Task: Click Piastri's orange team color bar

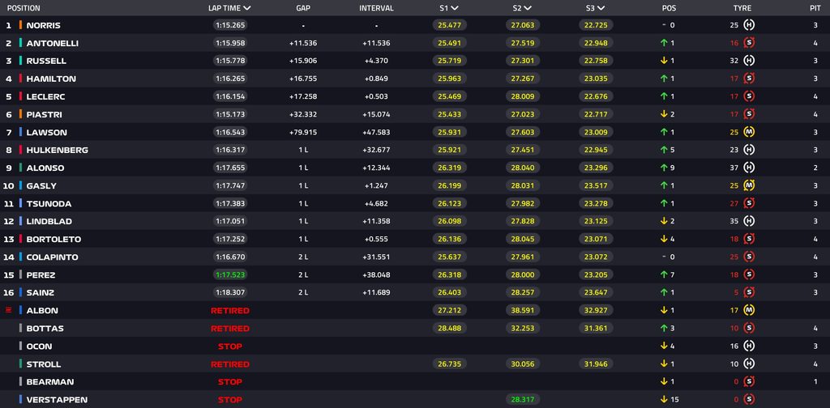Action: [20, 114]
